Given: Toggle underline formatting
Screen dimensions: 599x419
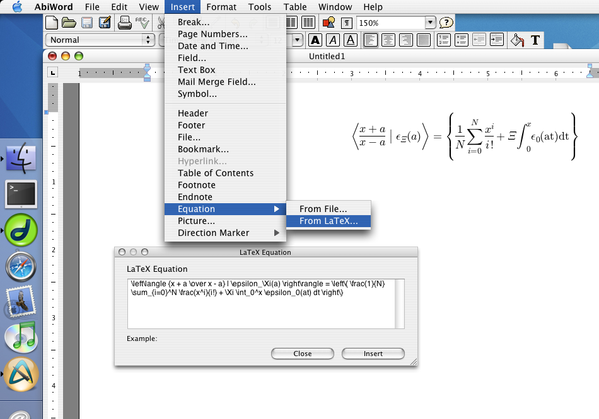Looking at the screenshot, I should pyautogui.click(x=351, y=40).
